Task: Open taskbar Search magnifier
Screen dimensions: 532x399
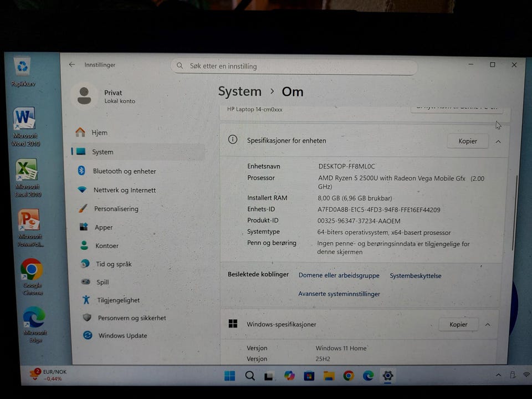Action: point(250,376)
